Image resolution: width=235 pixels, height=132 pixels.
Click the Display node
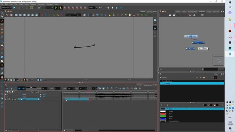click(x=203, y=48)
